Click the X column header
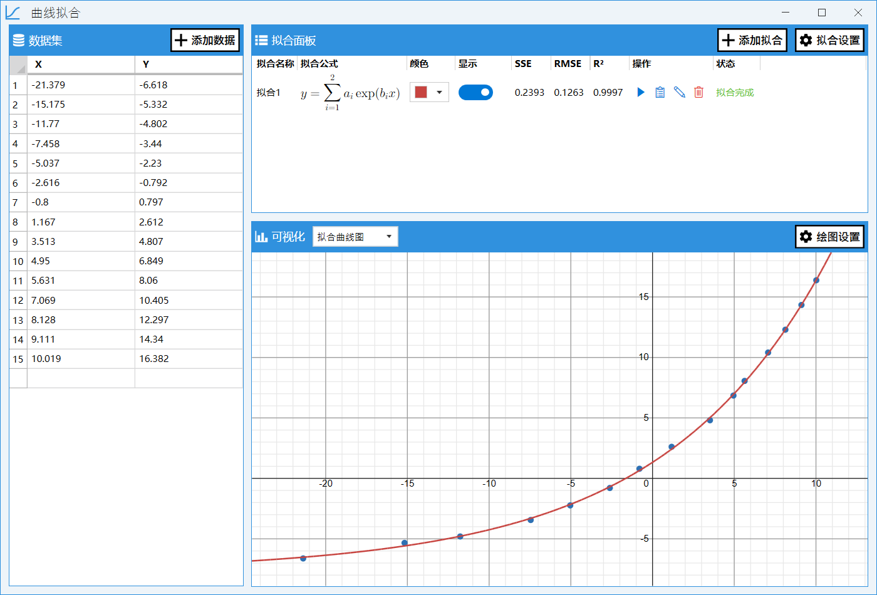Screen dimensions: 877x595 point(81,65)
